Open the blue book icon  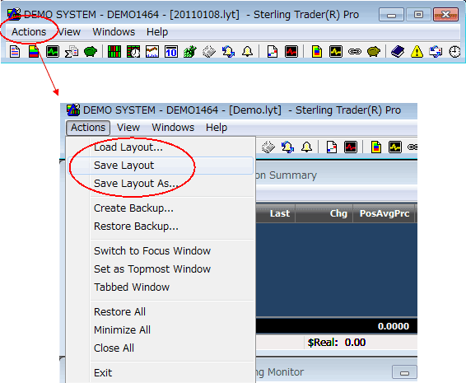point(398,52)
